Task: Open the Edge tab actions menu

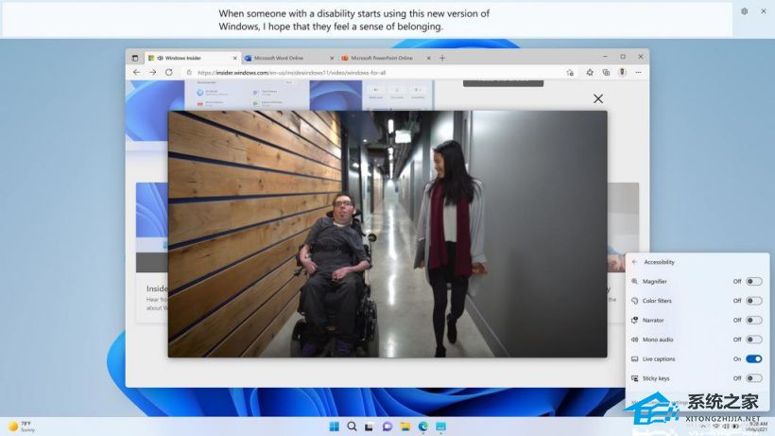Action: click(x=135, y=58)
